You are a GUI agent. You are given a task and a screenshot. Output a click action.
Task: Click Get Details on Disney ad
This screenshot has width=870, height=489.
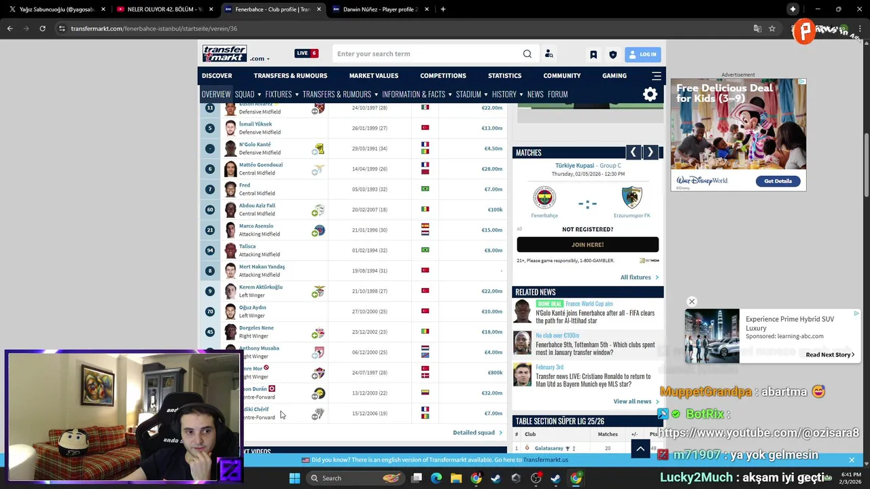pyautogui.click(x=778, y=181)
